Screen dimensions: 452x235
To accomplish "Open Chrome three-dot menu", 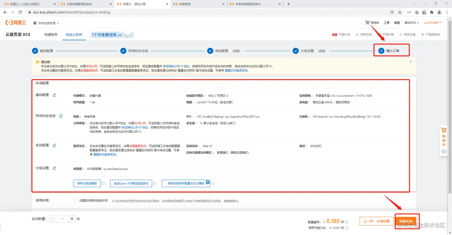I will point(447,12).
